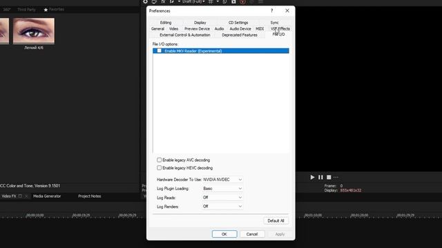Undock the Video FX window icon
The height and width of the screenshot is (248, 442).
pos(20,196)
